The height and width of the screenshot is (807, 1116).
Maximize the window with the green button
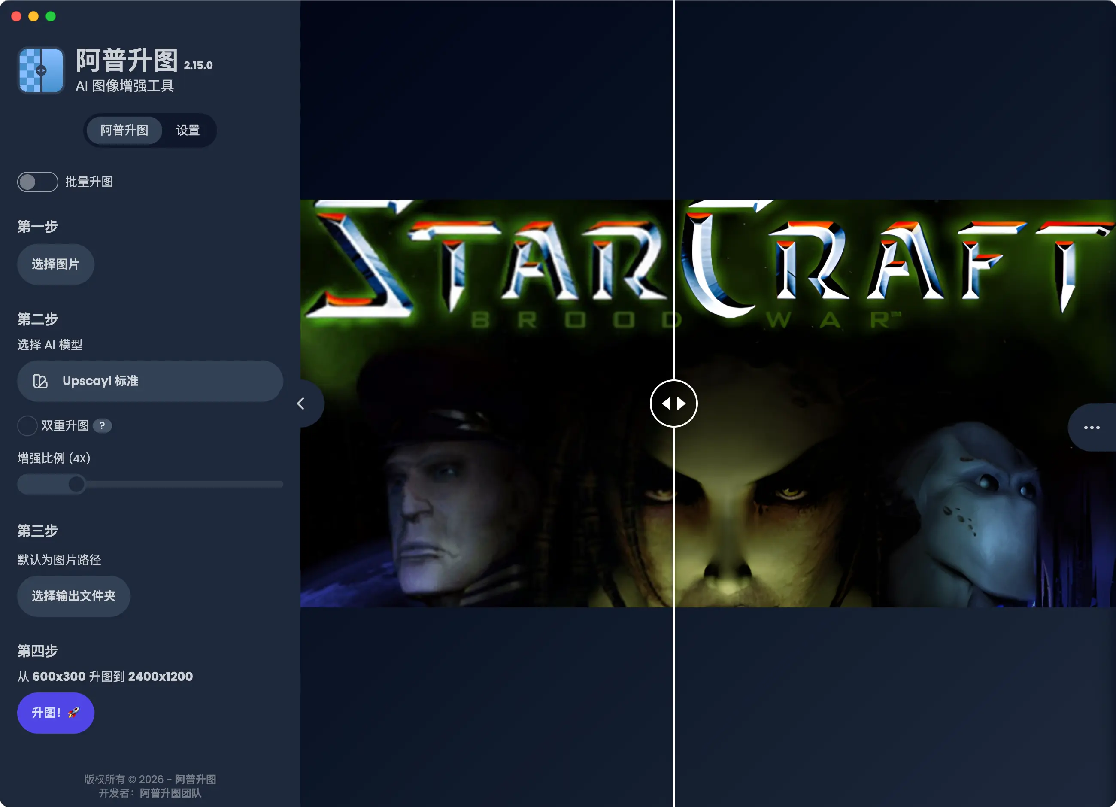[x=51, y=16]
